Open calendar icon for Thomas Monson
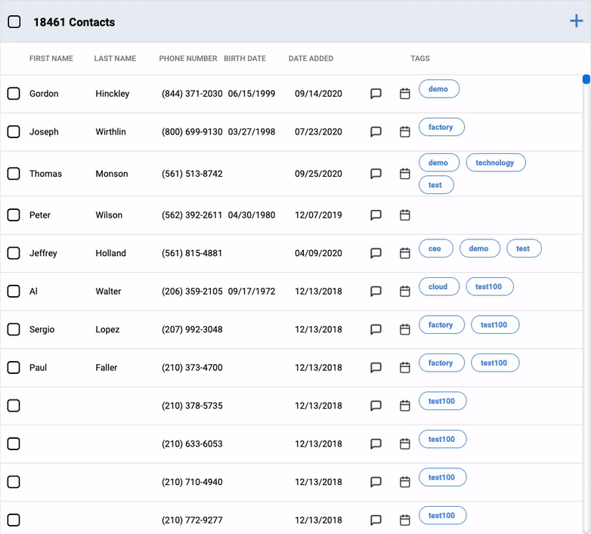The image size is (591, 534). (405, 174)
